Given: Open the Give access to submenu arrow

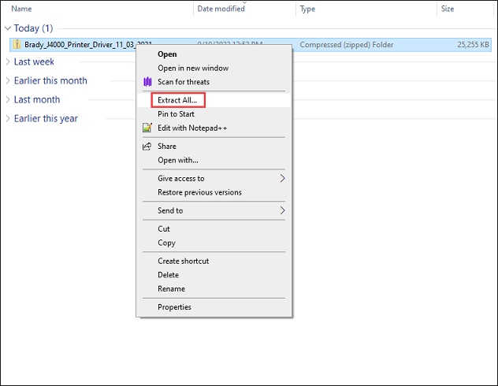Looking at the screenshot, I should [x=282, y=178].
